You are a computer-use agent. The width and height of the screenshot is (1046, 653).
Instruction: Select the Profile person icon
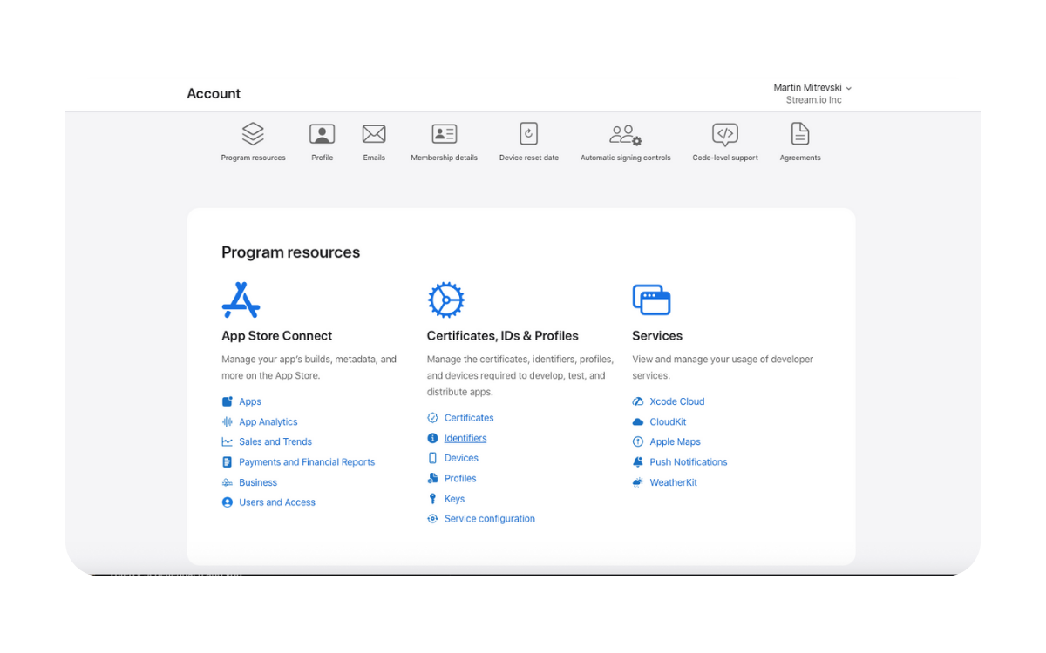coord(323,133)
